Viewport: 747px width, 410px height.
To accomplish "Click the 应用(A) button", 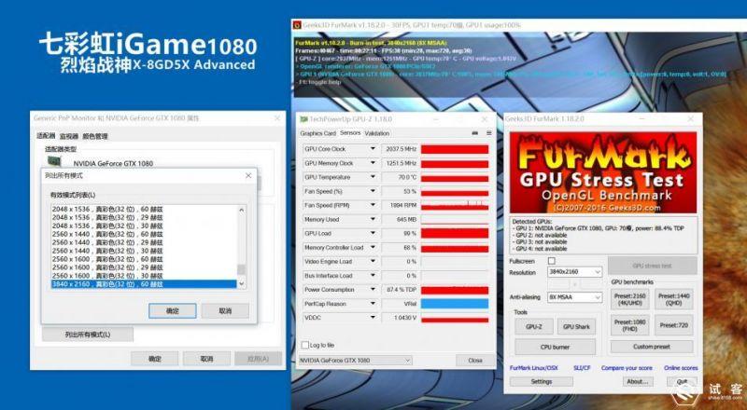I will [x=259, y=359].
